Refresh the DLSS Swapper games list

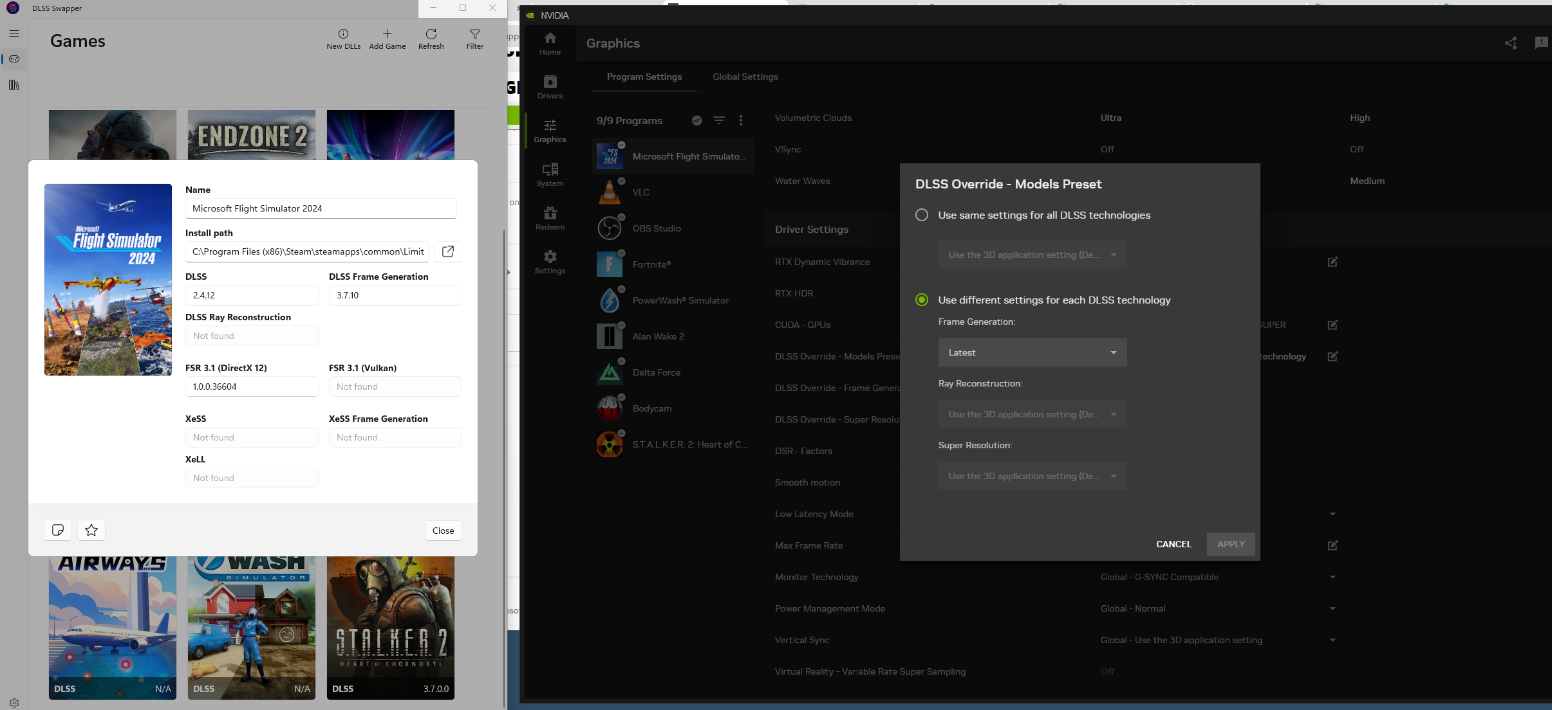coord(431,39)
